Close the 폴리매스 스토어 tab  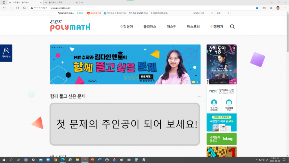pyautogui.click(x=77, y=3)
